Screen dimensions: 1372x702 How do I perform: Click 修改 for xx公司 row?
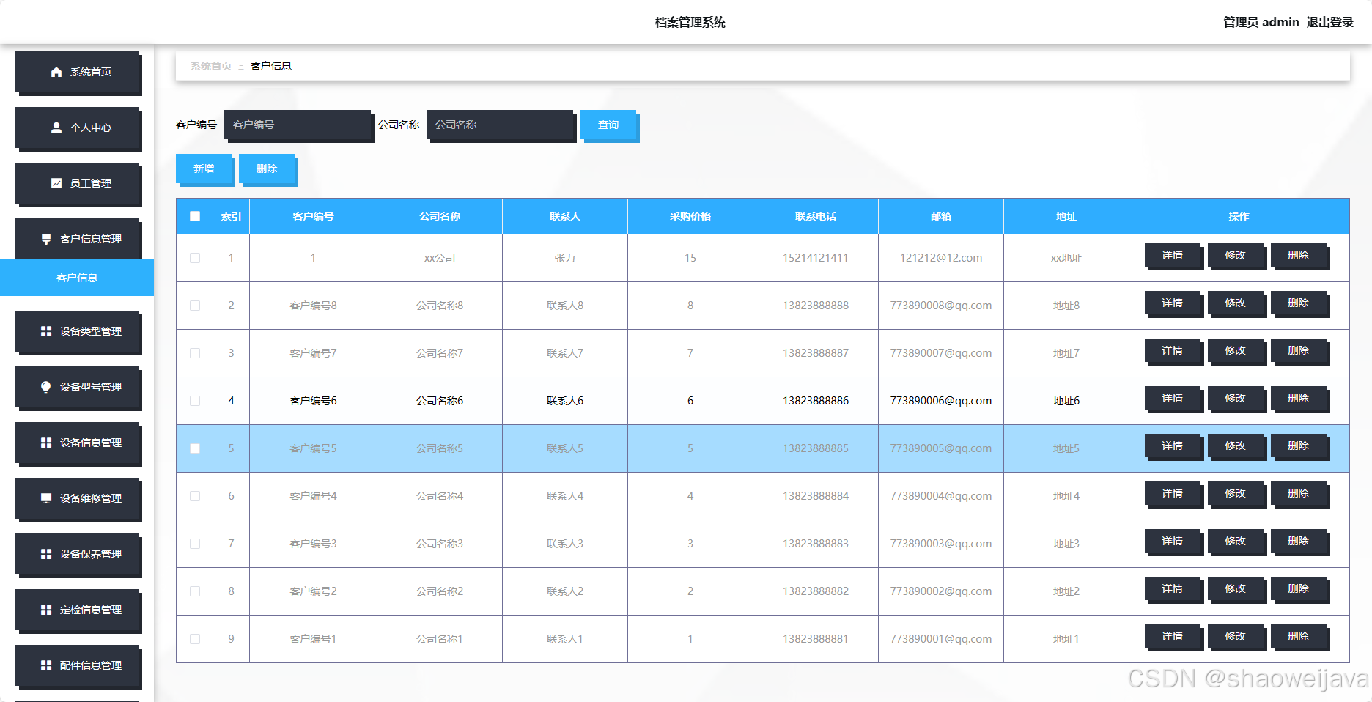click(x=1236, y=256)
